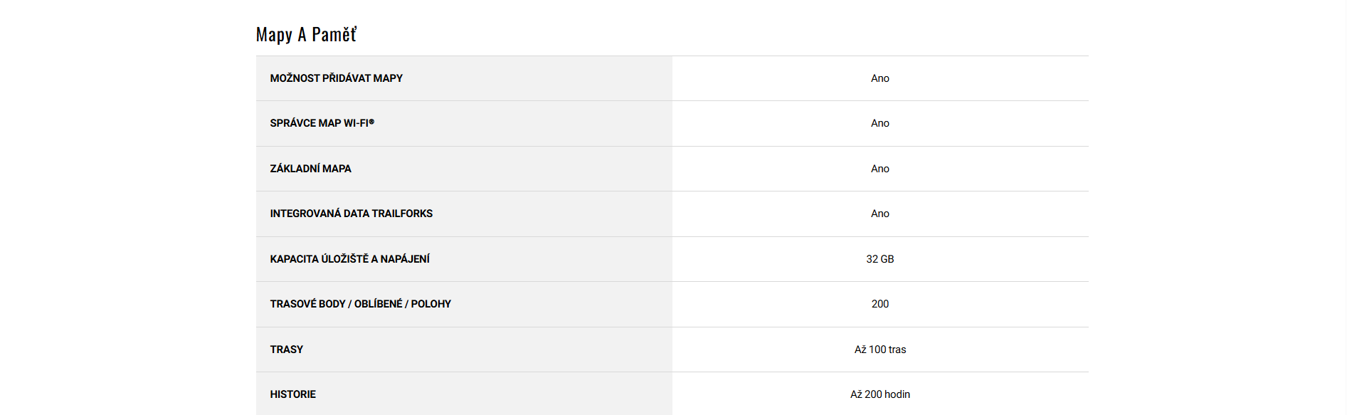
Task: Click the KAPACITA ÚLOŽIŠTĚ A NAPÁJENÍ label
Action: 349,259
